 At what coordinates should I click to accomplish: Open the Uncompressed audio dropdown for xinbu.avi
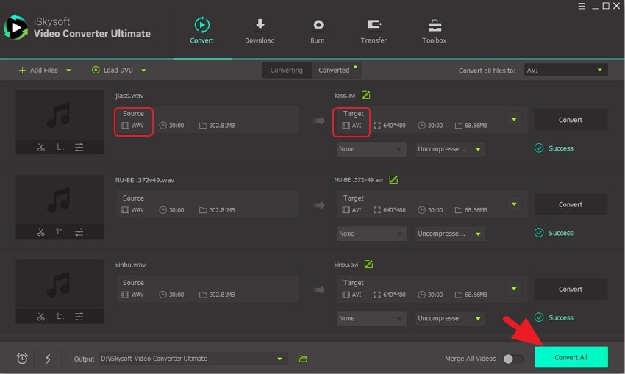[450, 318]
